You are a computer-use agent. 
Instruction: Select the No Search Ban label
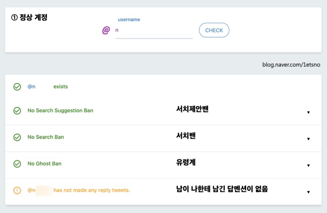[x=46, y=137]
